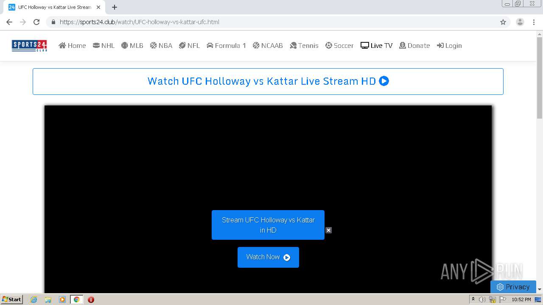Open the Tennis section
Viewport: 543px width, 305px height.
pyautogui.click(x=304, y=46)
